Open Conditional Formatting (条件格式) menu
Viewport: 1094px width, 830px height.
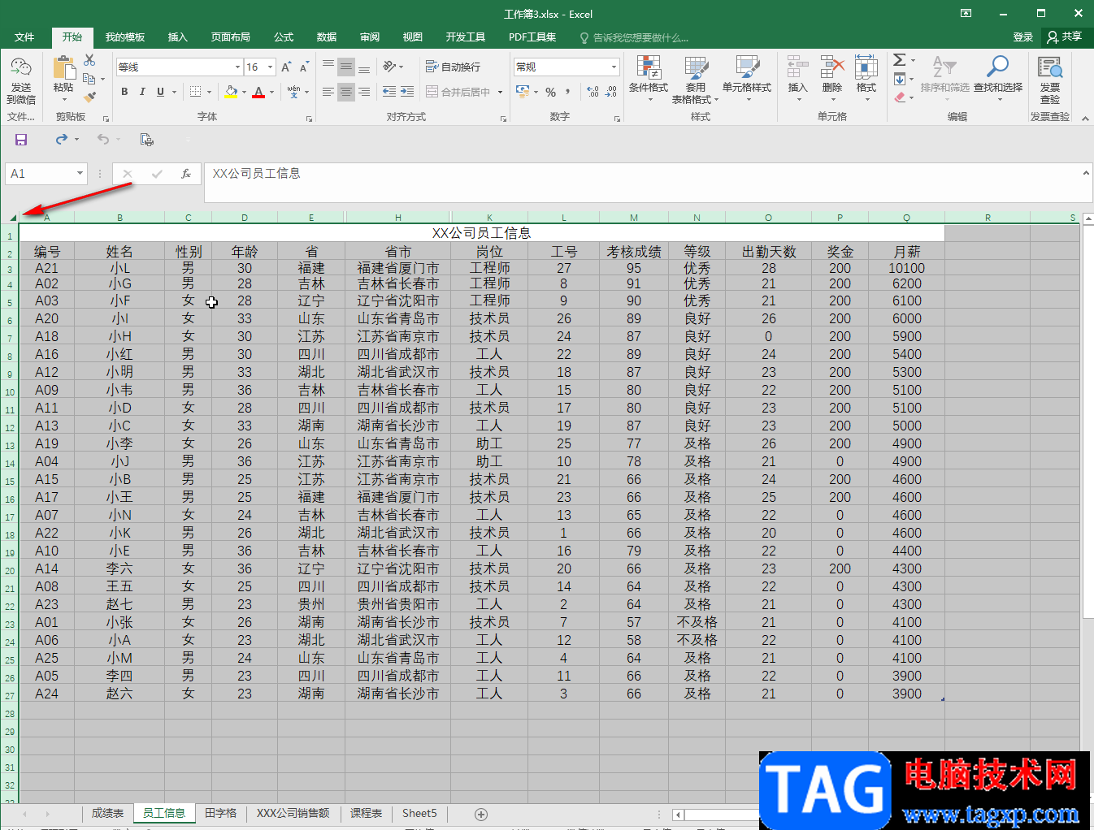(x=649, y=80)
